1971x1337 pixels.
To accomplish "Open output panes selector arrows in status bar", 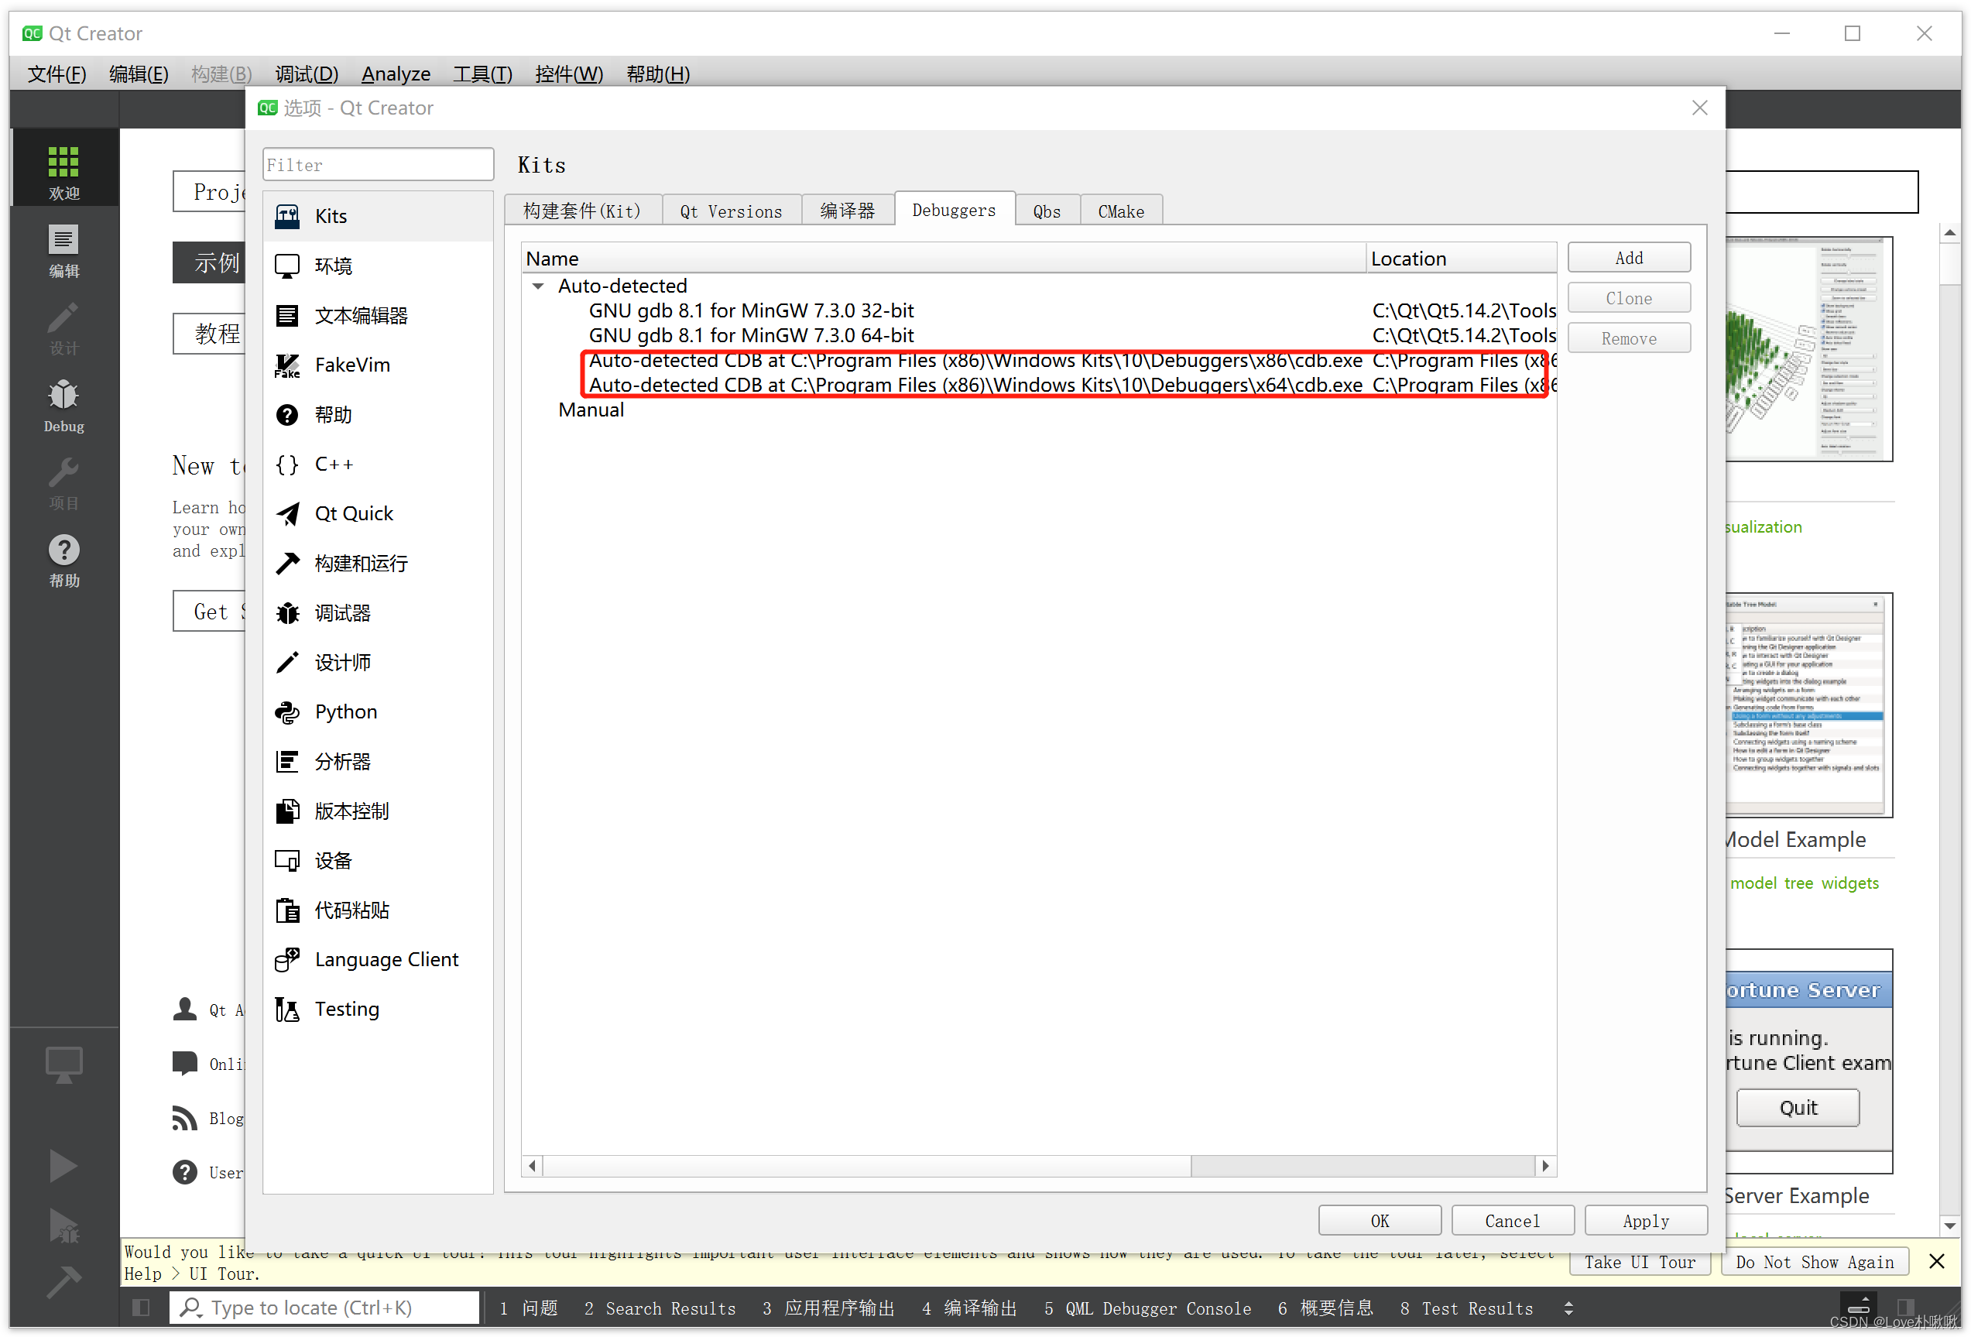I will [x=1568, y=1308].
